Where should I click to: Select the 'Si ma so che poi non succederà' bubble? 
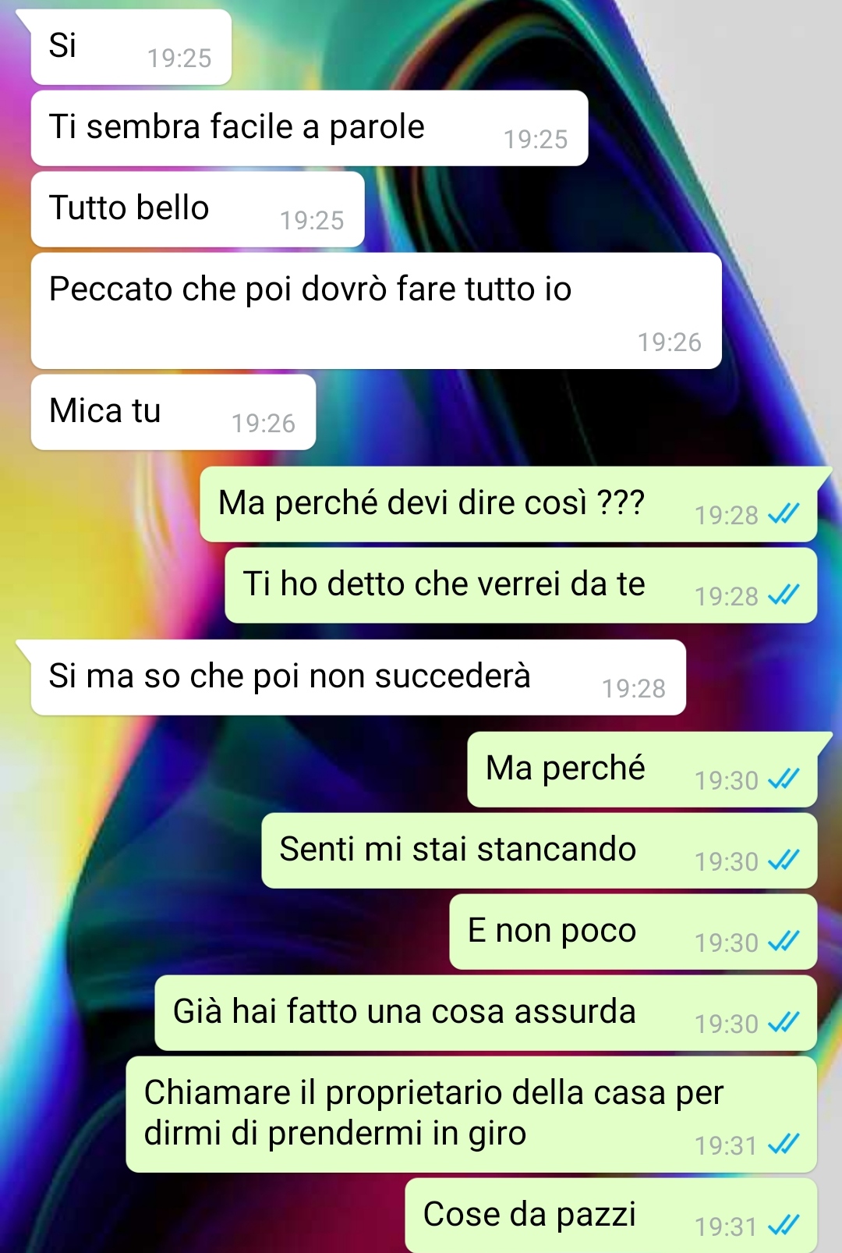click(359, 677)
